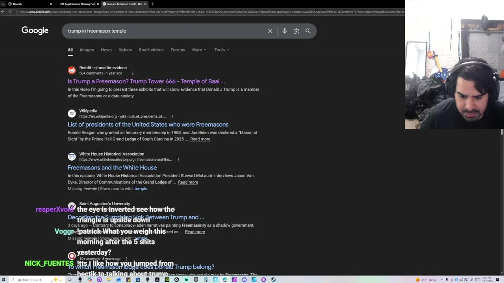Open the notification center icon

coord(497,279)
